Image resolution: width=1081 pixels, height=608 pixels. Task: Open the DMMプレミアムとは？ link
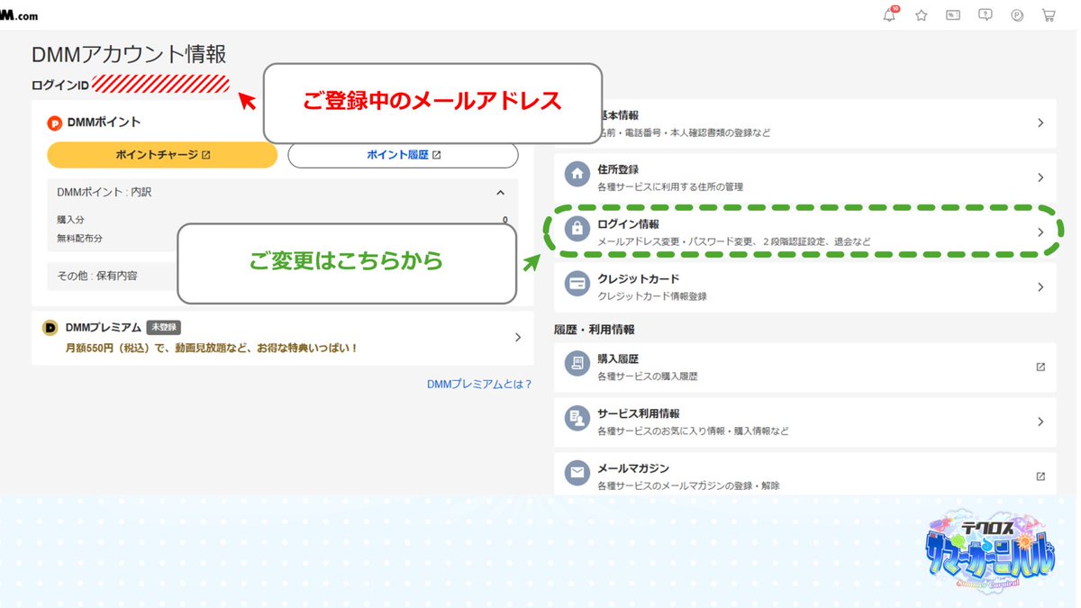479,385
